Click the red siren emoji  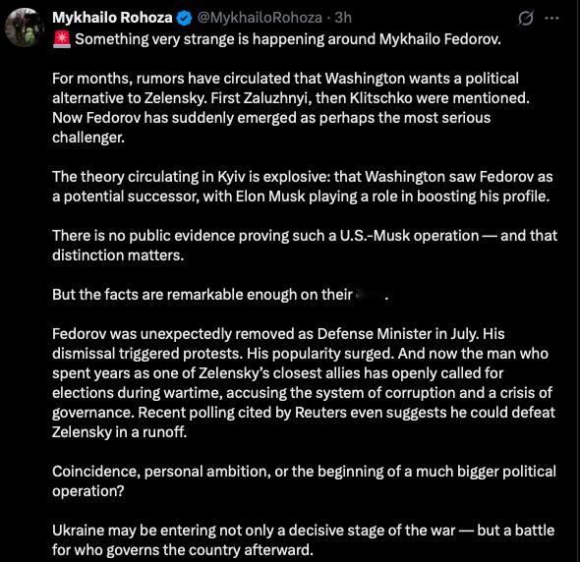pos(61,39)
